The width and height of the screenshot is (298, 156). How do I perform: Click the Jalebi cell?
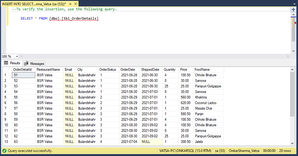pyautogui.click(x=208, y=142)
